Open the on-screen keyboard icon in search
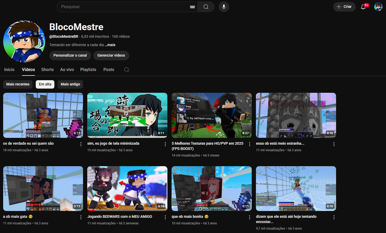This screenshot has height=233, width=386. tap(192, 7)
